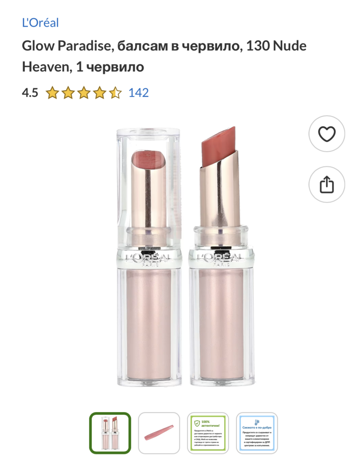Viewport: 348px width, 468px height.
Task: Open the 142 reviews link
Action: [138, 93]
